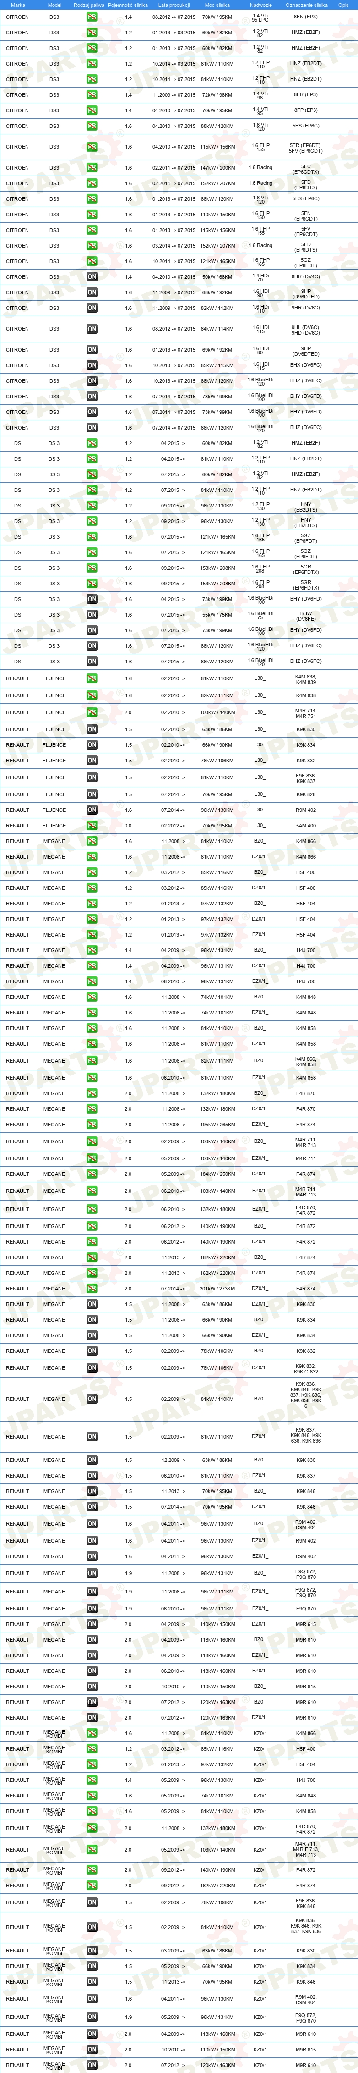Click the 'K9K 832, K9K G 832' engine code

(307, 1368)
